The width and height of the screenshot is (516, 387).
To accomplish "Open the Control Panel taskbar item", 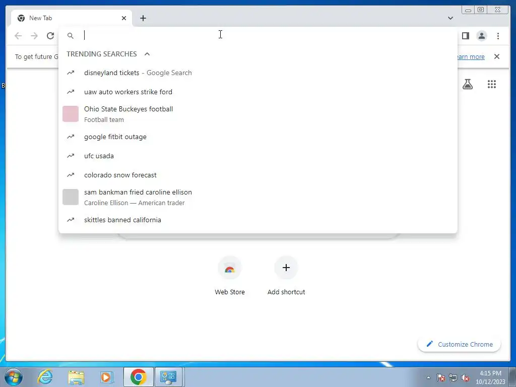I will [x=168, y=377].
